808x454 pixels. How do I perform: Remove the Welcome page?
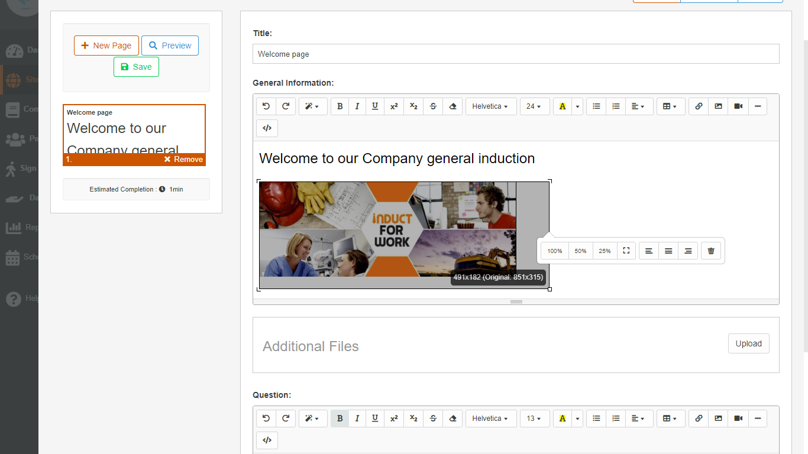click(183, 160)
